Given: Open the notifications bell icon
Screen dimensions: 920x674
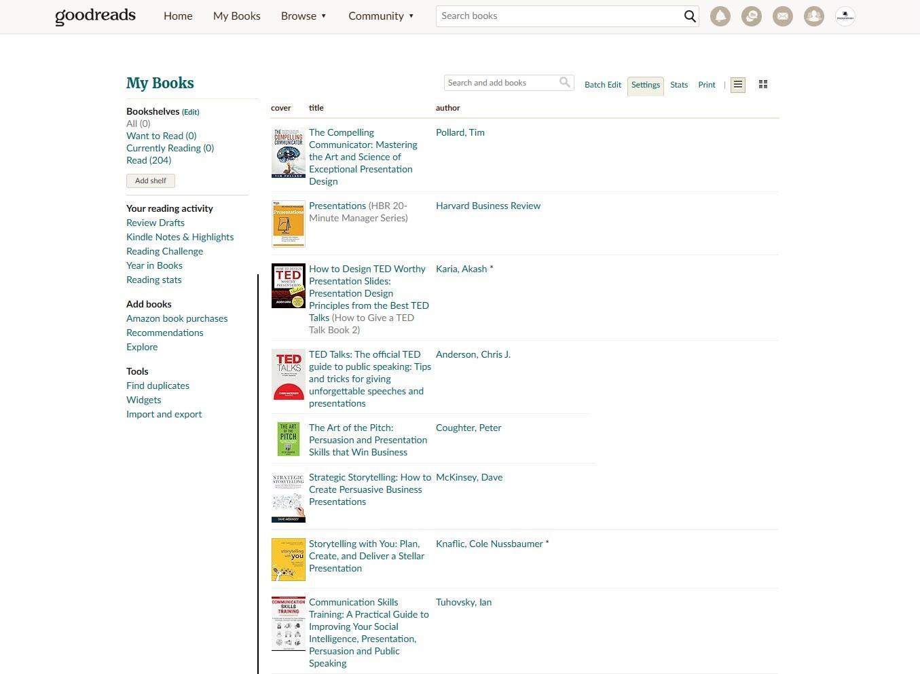Looking at the screenshot, I should click(720, 16).
